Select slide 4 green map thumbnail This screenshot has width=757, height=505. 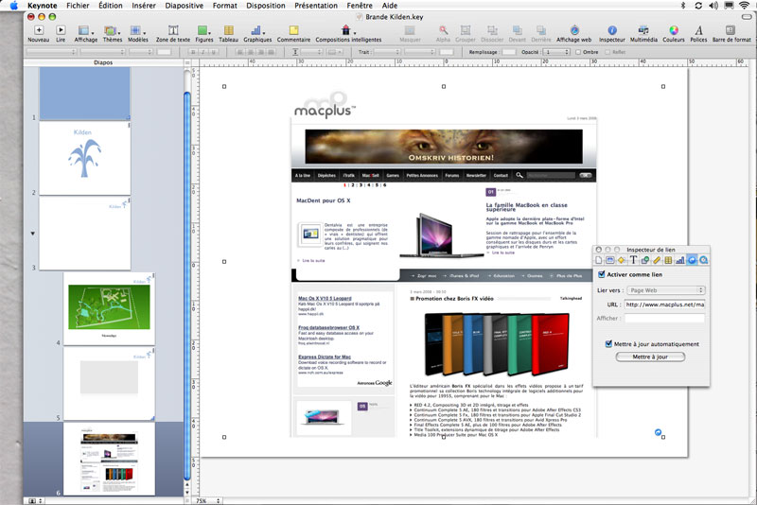[x=109, y=308]
